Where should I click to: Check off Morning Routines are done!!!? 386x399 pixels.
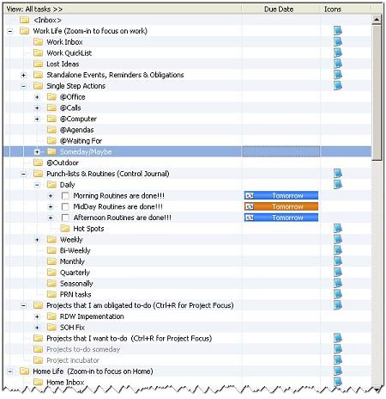tap(65, 196)
